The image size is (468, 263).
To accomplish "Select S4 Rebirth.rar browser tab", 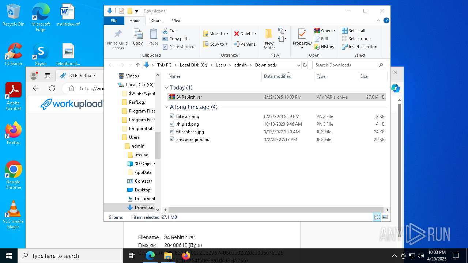I will (x=82, y=76).
